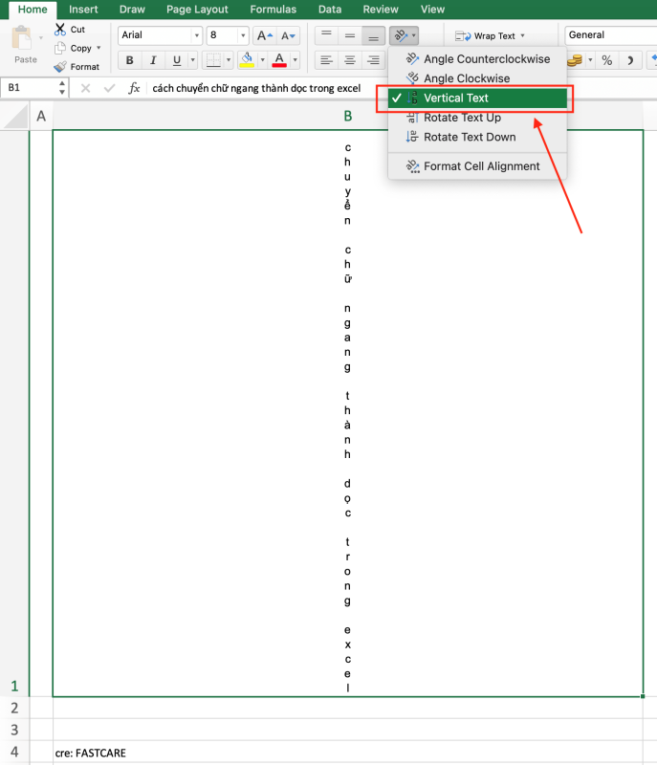Click the Name Box stepper arrows
The width and height of the screenshot is (657, 765).
pyautogui.click(x=62, y=88)
